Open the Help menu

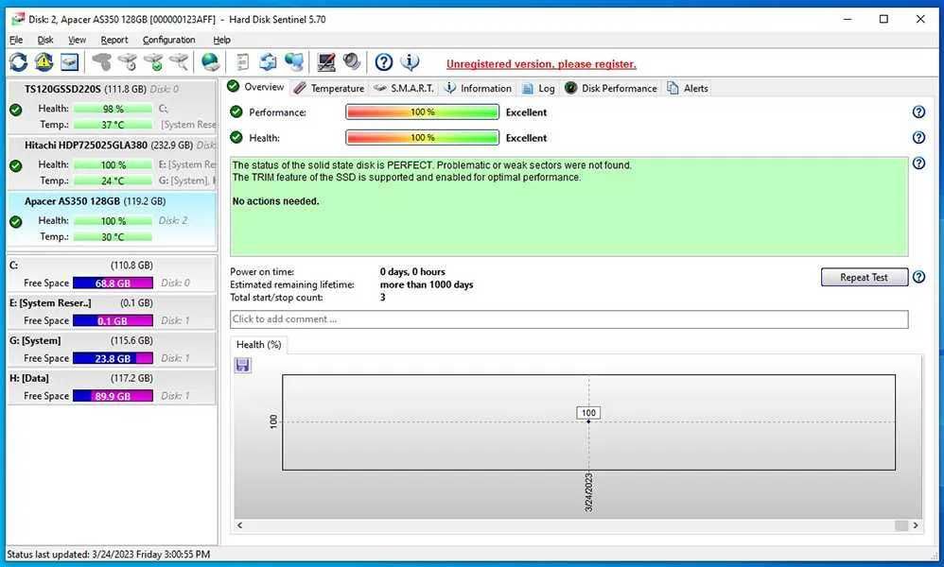[221, 40]
